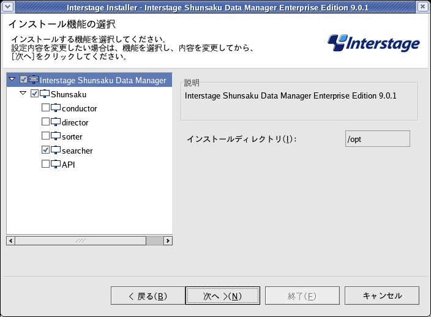The height and width of the screenshot is (317, 431).
Task: Enable the conductor checkbox
Action: point(46,108)
